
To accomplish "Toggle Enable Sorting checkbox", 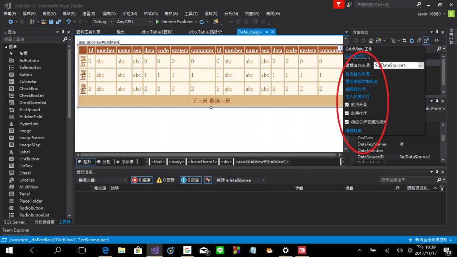I will coord(347,113).
